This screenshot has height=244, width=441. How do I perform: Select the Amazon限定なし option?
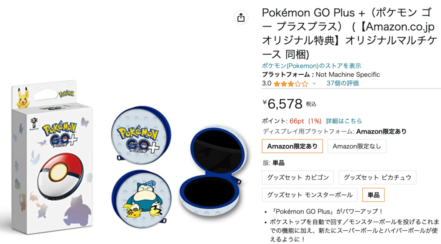pos(357,146)
